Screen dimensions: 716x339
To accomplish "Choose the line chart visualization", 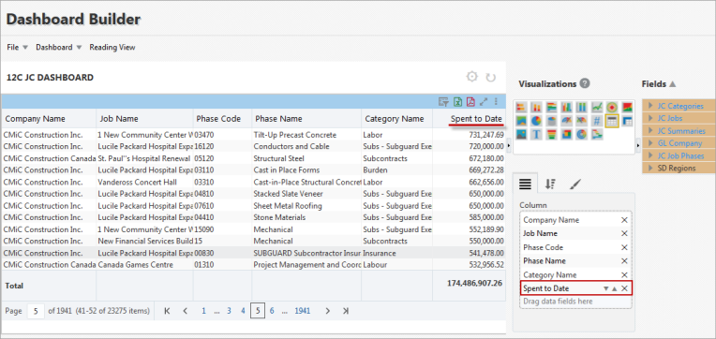I will pyautogui.click(x=597, y=107).
